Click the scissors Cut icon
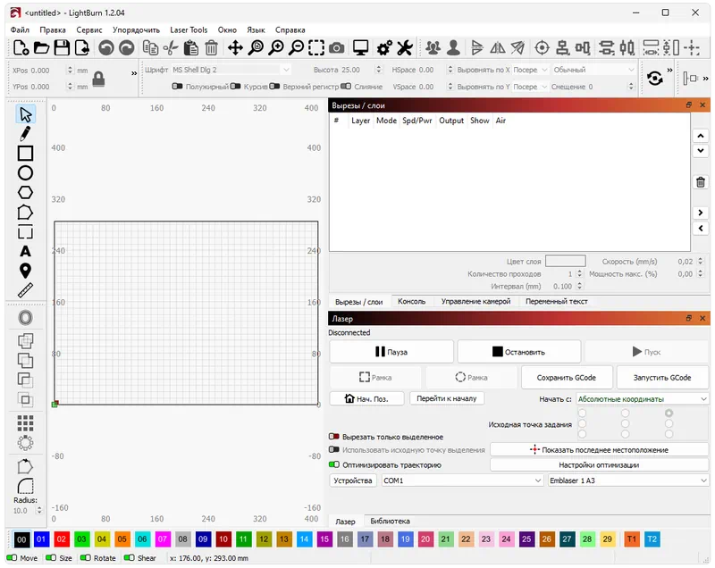The height and width of the screenshot is (568, 715). click(x=171, y=47)
